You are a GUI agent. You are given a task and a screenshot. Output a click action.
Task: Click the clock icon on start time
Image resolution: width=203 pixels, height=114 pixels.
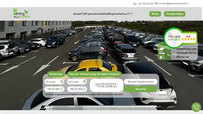[x=61, y=89]
